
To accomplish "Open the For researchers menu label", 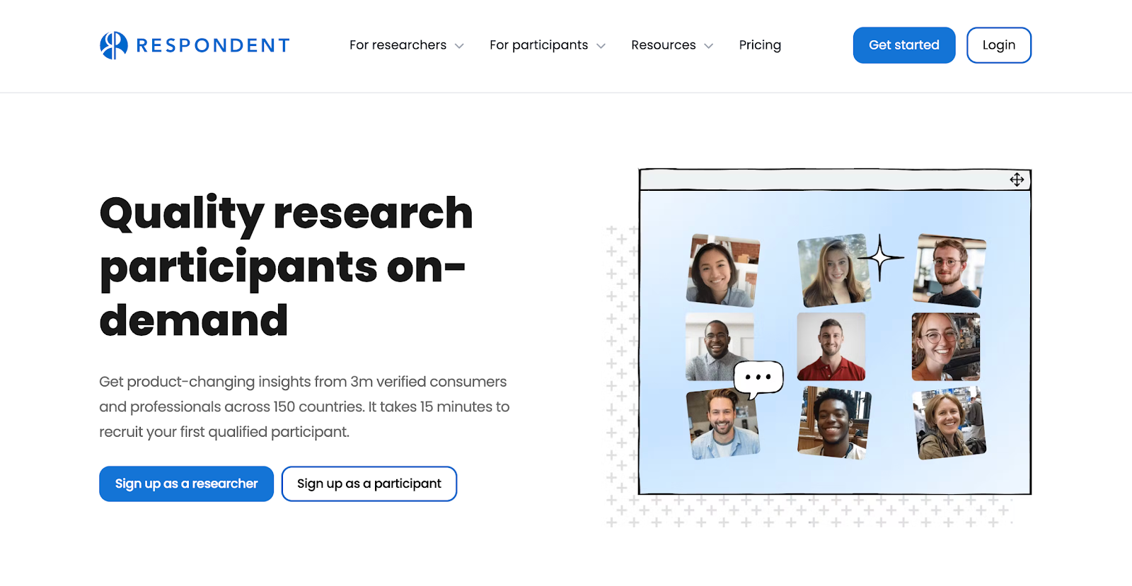I will click(x=398, y=45).
